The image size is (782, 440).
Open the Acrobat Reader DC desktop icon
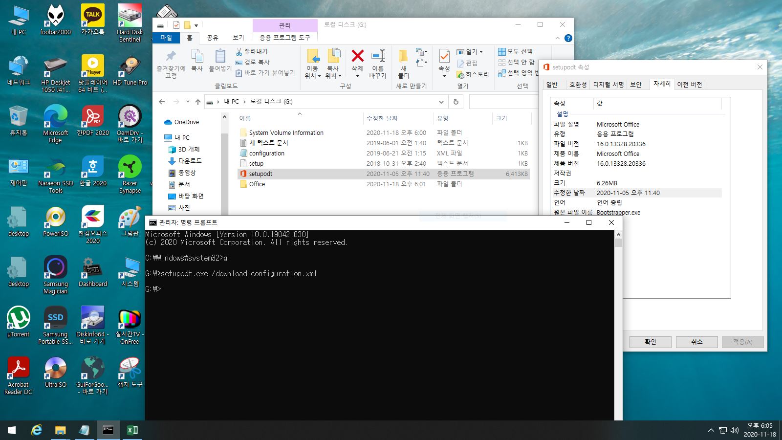(x=19, y=375)
